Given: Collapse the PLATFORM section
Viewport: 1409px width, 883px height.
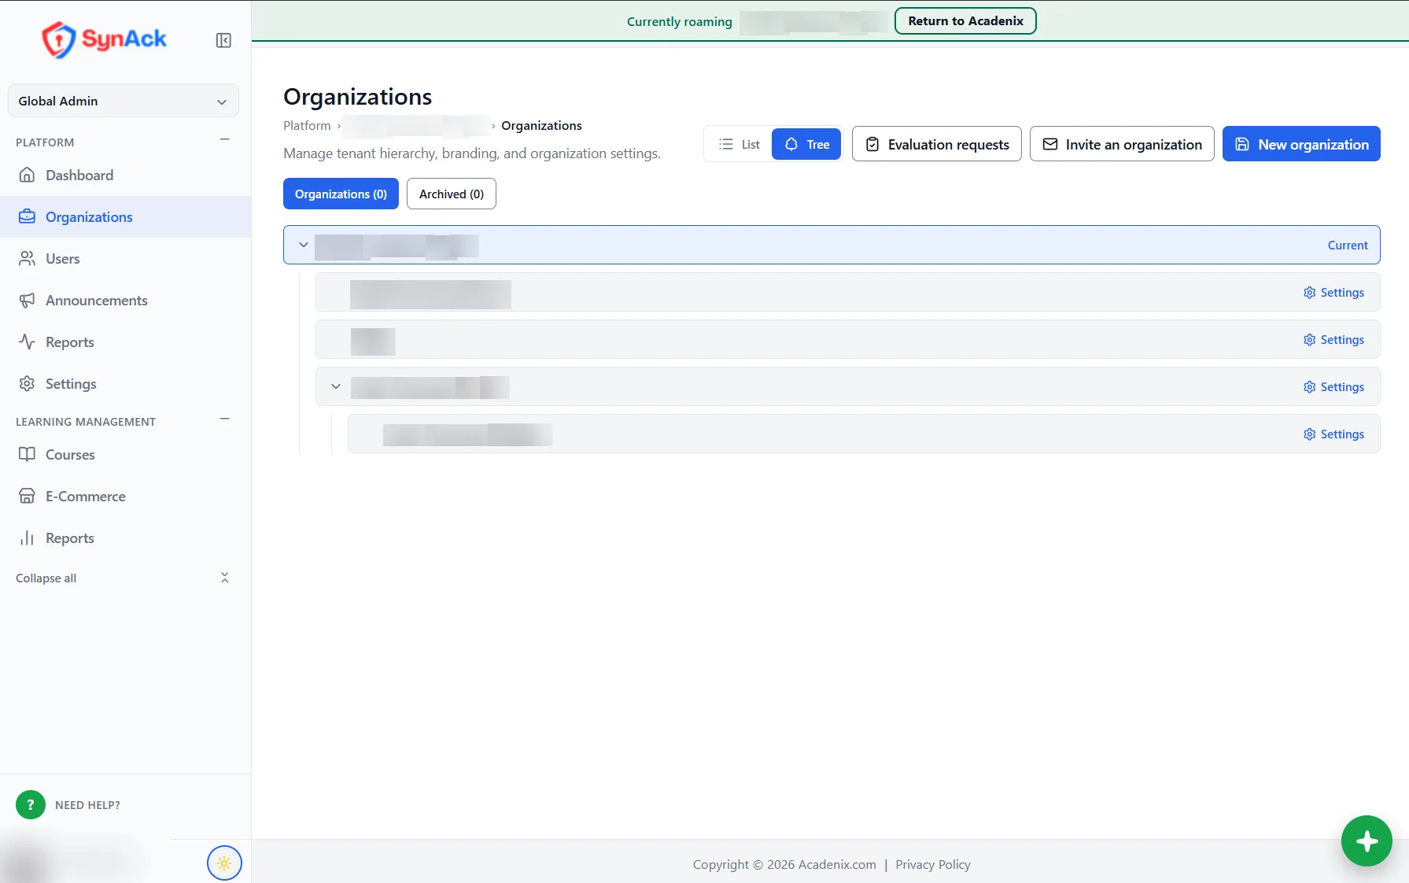Looking at the screenshot, I should [x=224, y=140].
